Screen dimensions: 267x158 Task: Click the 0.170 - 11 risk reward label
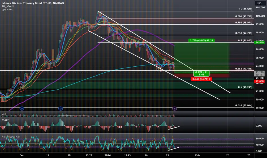(x=201, y=74)
